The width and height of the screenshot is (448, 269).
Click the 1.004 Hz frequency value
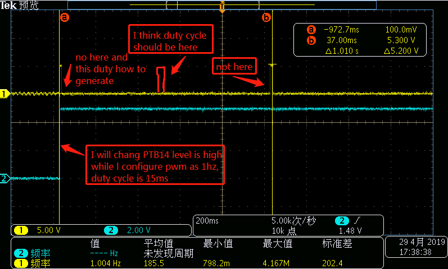coord(106,263)
